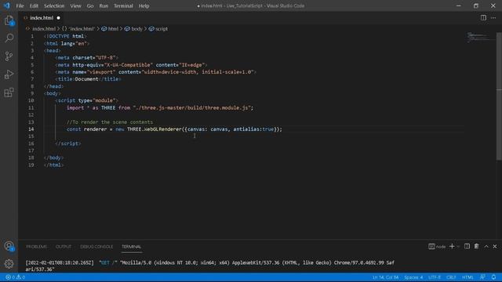Click WebGLRenderer on line 14
The width and height of the screenshot is (502, 282).
click(x=163, y=129)
